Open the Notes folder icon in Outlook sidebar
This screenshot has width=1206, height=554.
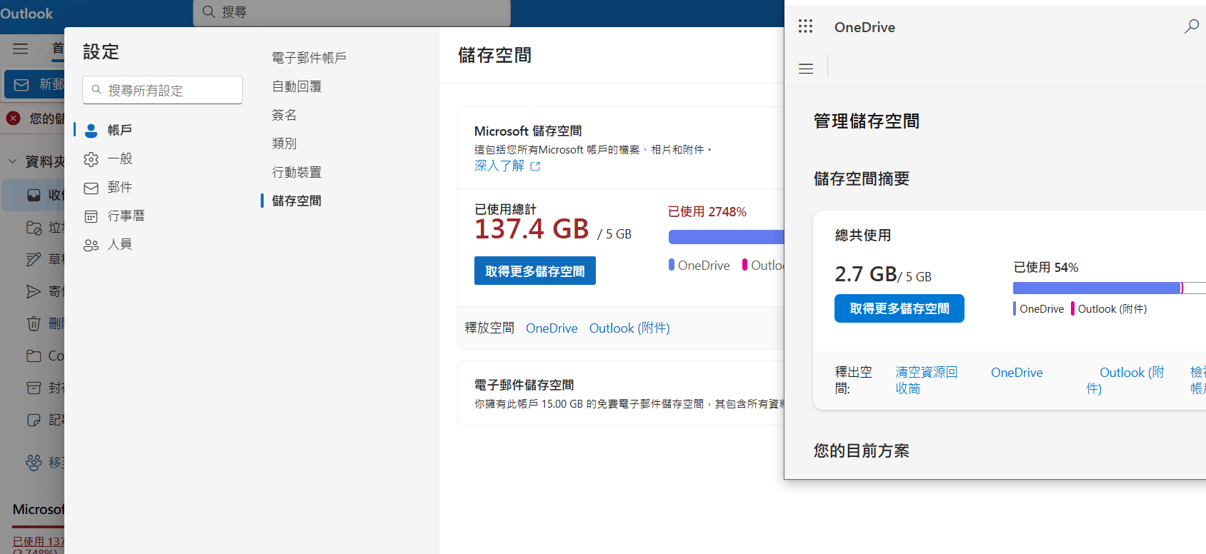click(x=34, y=420)
